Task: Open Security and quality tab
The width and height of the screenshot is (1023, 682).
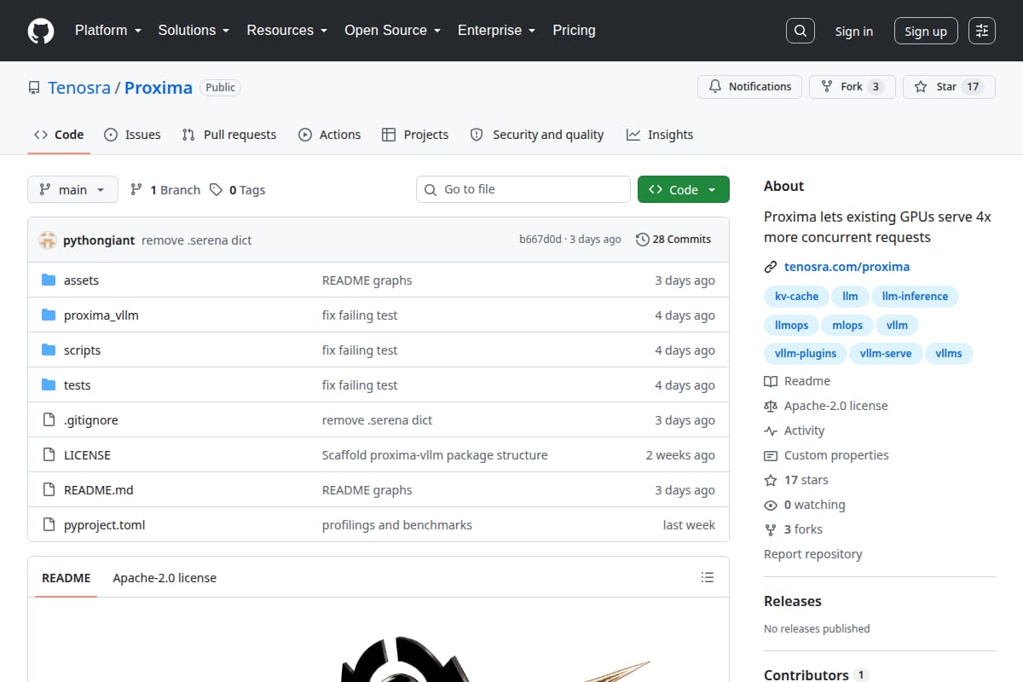Action: tap(537, 135)
